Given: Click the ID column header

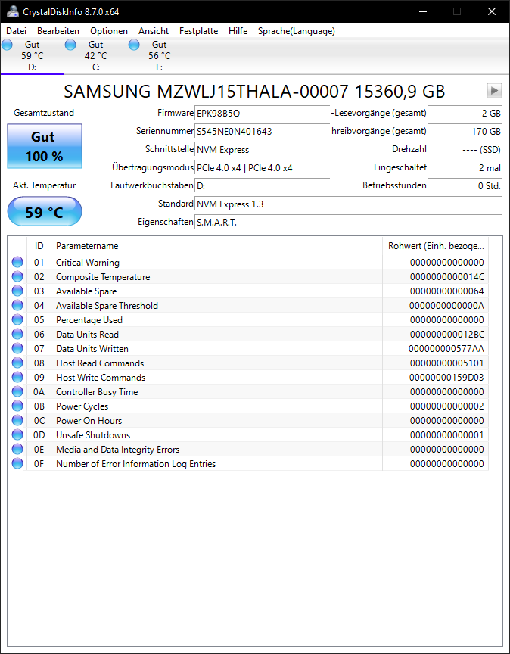Looking at the screenshot, I should pyautogui.click(x=39, y=246).
